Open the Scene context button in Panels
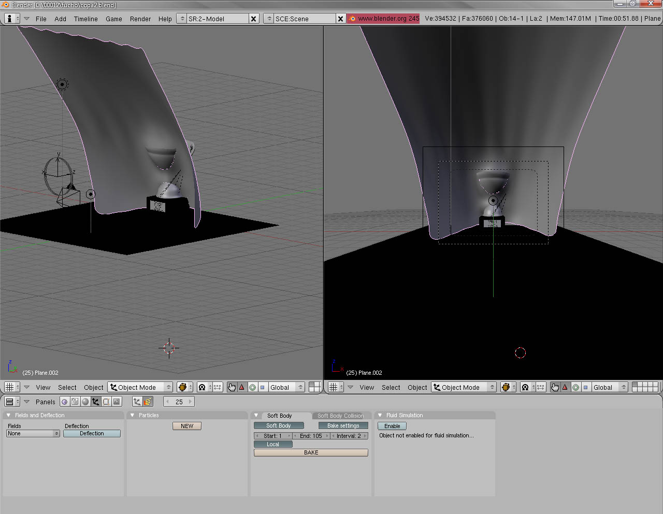Viewport: 663px width, 514px height. [117, 402]
